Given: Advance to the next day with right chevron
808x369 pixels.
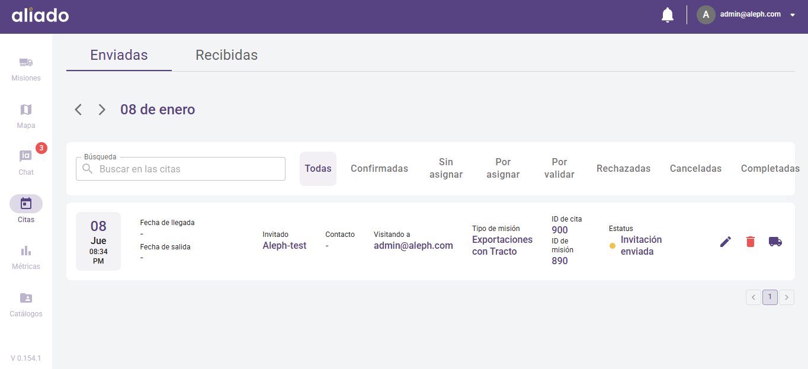Looking at the screenshot, I should tap(102, 110).
